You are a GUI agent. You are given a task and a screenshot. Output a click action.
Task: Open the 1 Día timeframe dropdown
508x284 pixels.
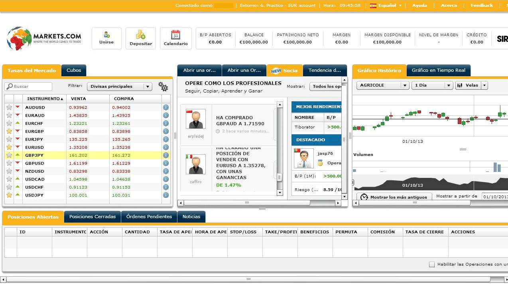432,85
